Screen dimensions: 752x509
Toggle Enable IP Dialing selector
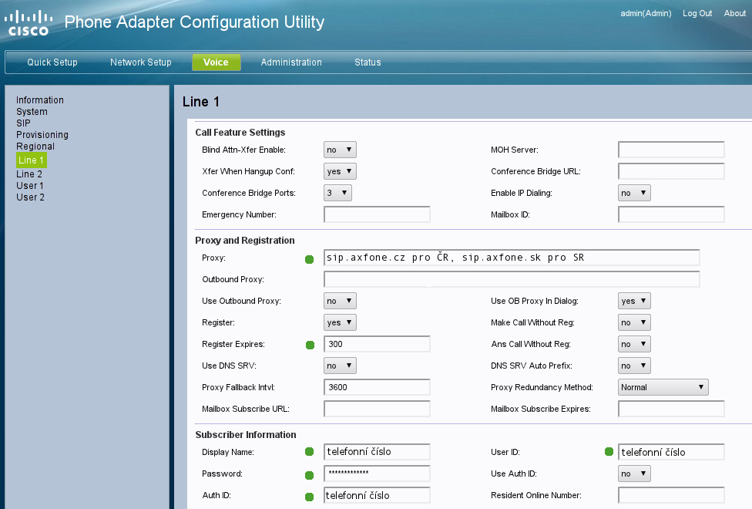point(634,193)
